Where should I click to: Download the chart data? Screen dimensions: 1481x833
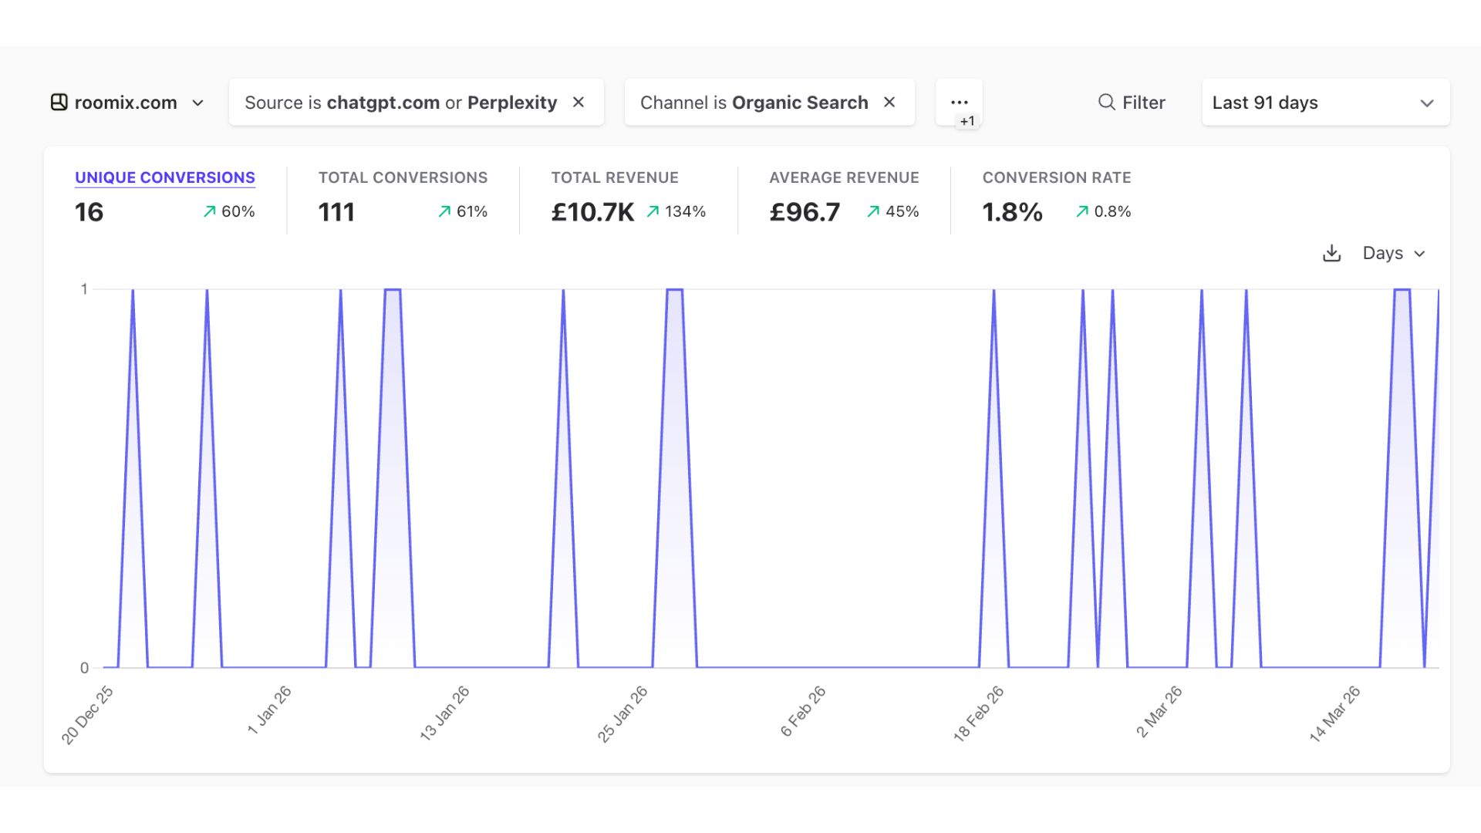(x=1331, y=253)
